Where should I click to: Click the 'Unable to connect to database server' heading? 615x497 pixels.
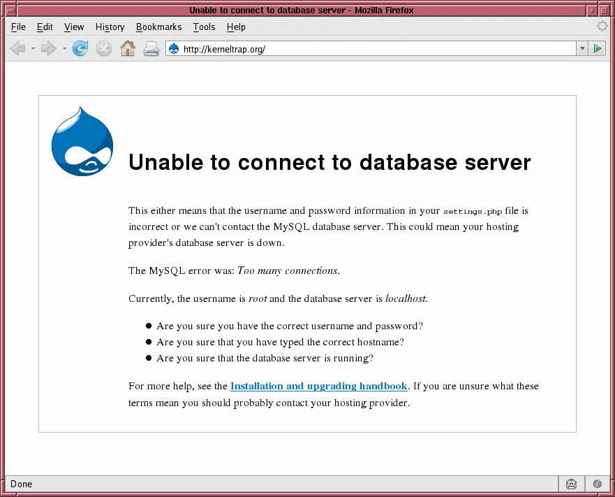329,162
